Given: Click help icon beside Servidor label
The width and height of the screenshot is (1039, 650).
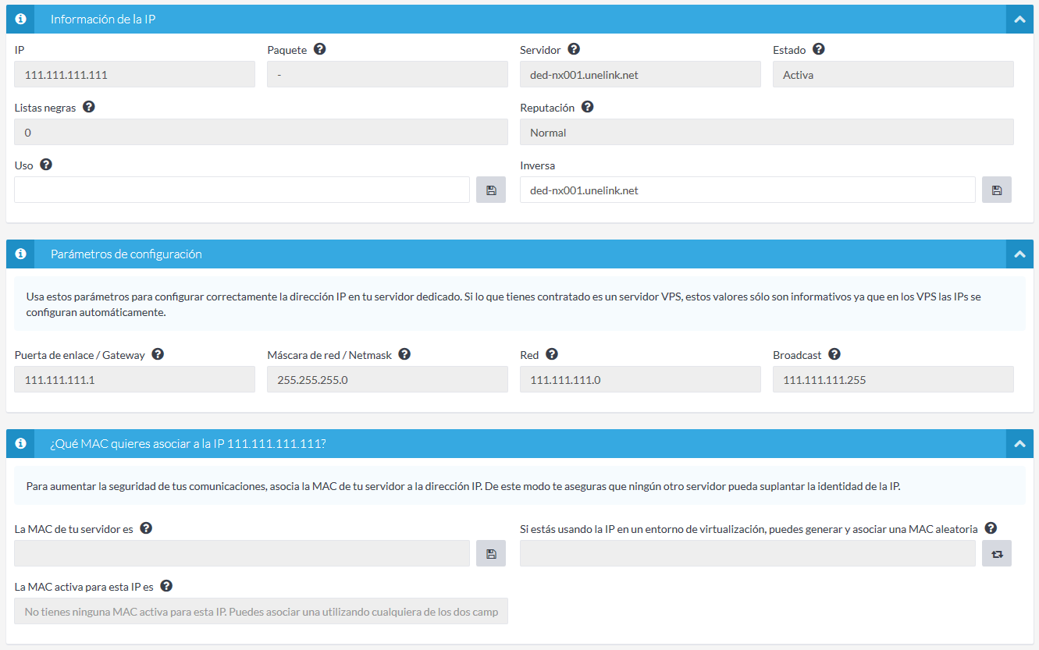Looking at the screenshot, I should tap(574, 49).
